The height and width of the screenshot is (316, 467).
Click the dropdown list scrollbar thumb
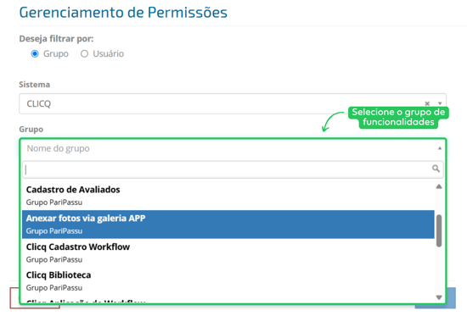[439, 230]
